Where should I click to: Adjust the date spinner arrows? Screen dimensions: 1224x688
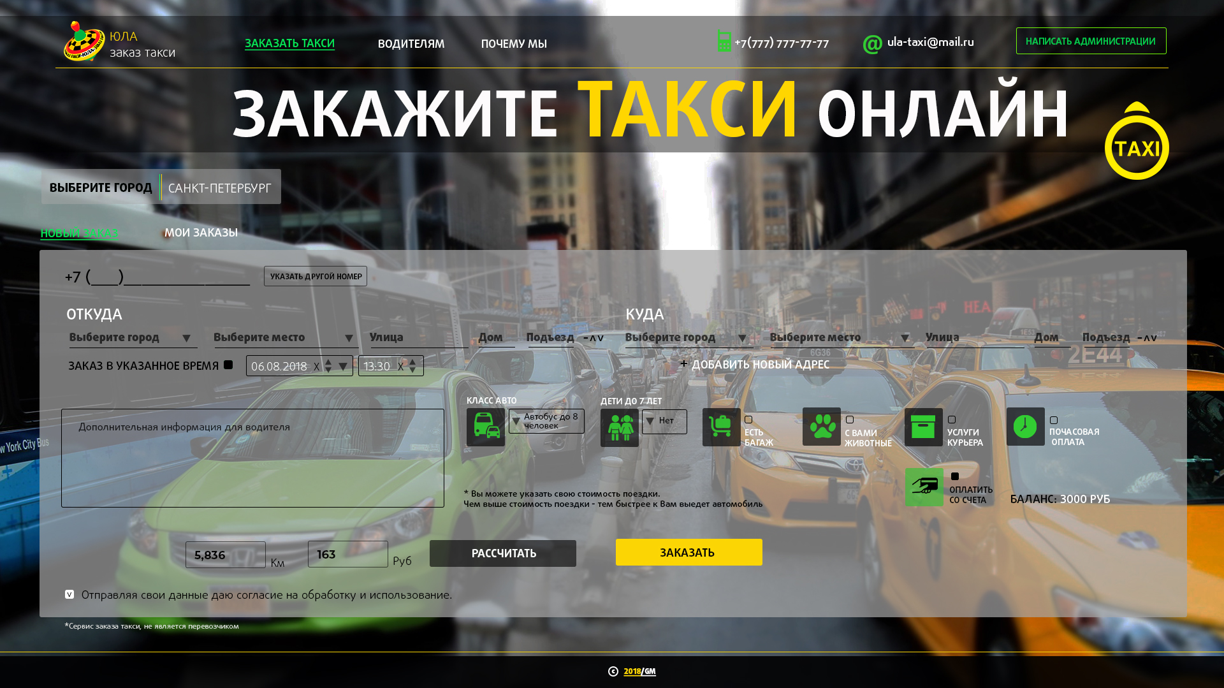tap(328, 366)
